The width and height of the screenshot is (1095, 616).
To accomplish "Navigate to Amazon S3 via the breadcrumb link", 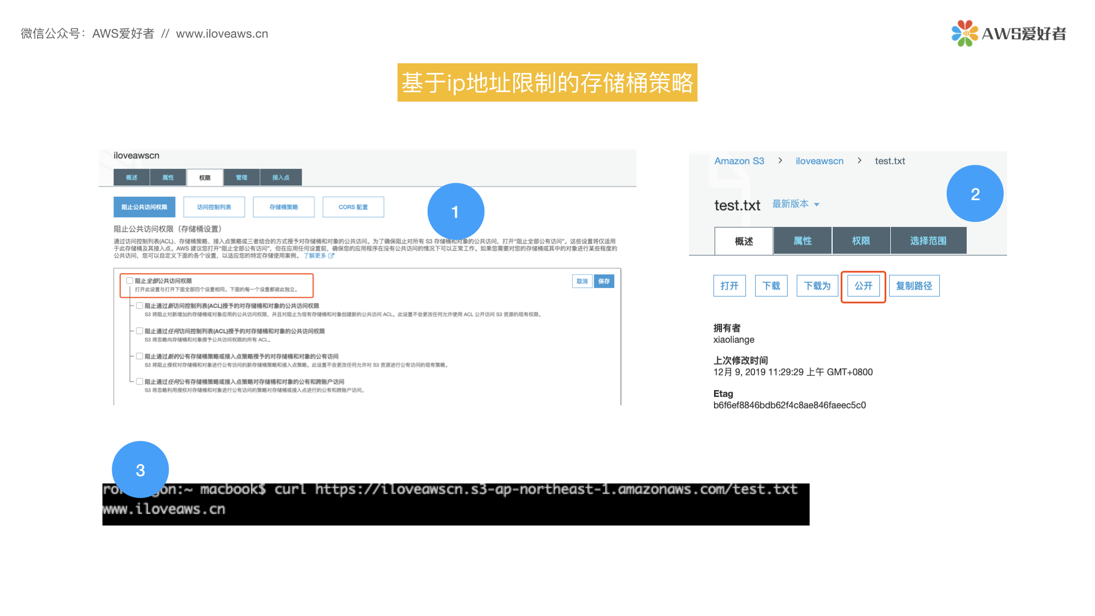I will [x=739, y=161].
